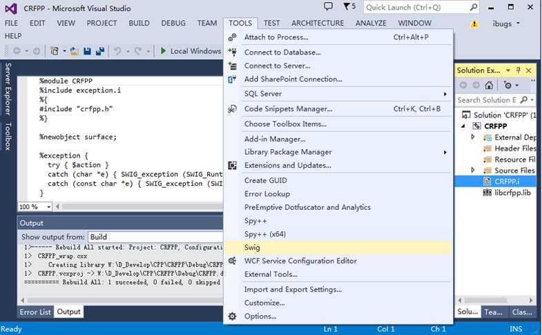
Task: Click the Solution Explorer horizontal scrollbar
Action: 496,300
